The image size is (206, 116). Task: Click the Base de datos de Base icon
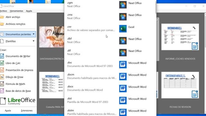click(2, 91)
